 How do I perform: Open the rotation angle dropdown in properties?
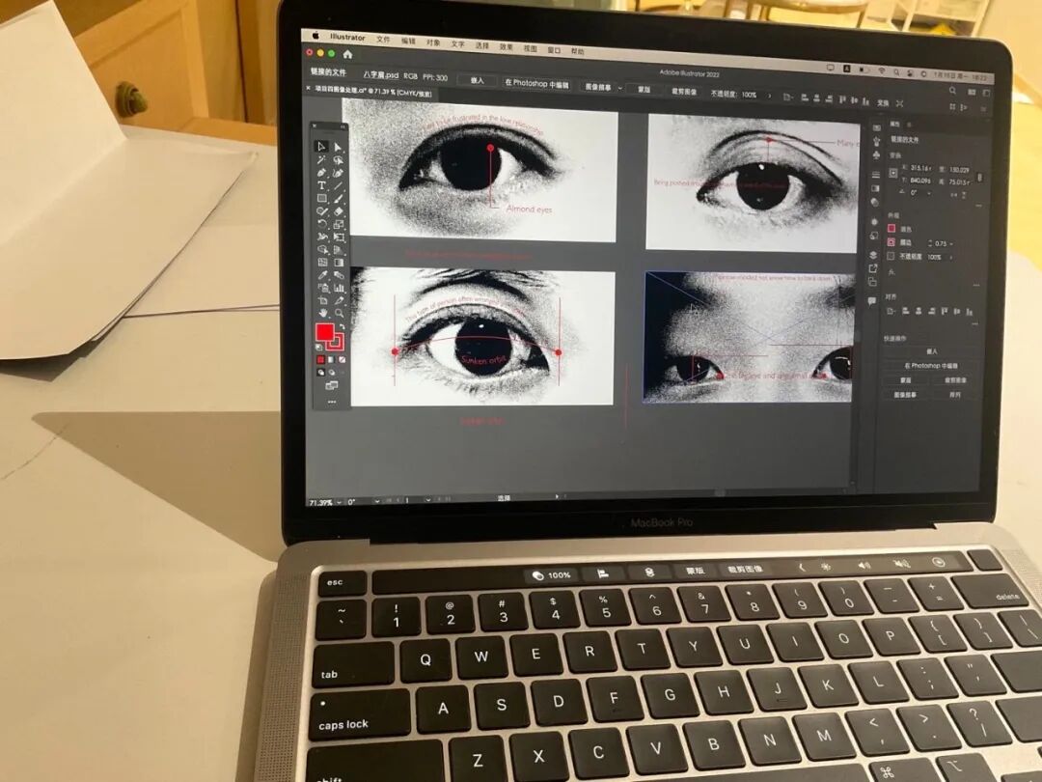pyautogui.click(x=928, y=193)
